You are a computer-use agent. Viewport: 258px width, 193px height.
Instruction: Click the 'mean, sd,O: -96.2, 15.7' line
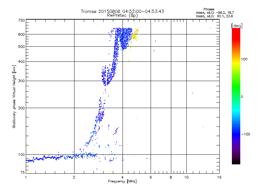click(x=215, y=13)
